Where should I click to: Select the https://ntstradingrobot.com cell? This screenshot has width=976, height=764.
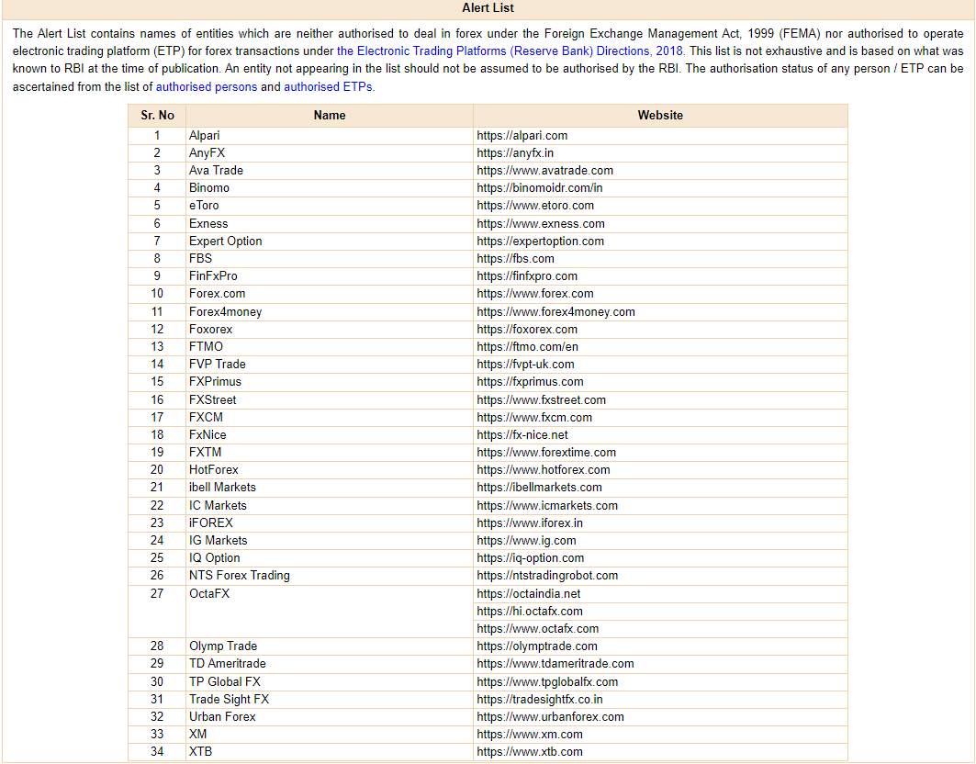pos(660,576)
